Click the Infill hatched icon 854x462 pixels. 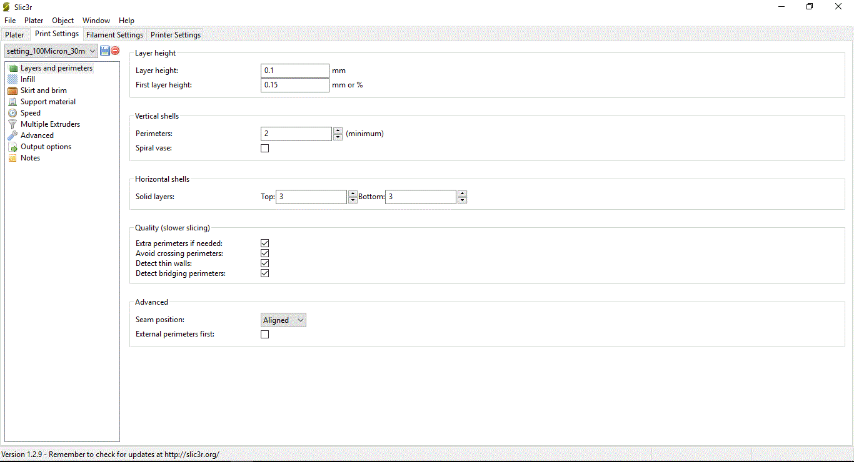click(x=13, y=79)
